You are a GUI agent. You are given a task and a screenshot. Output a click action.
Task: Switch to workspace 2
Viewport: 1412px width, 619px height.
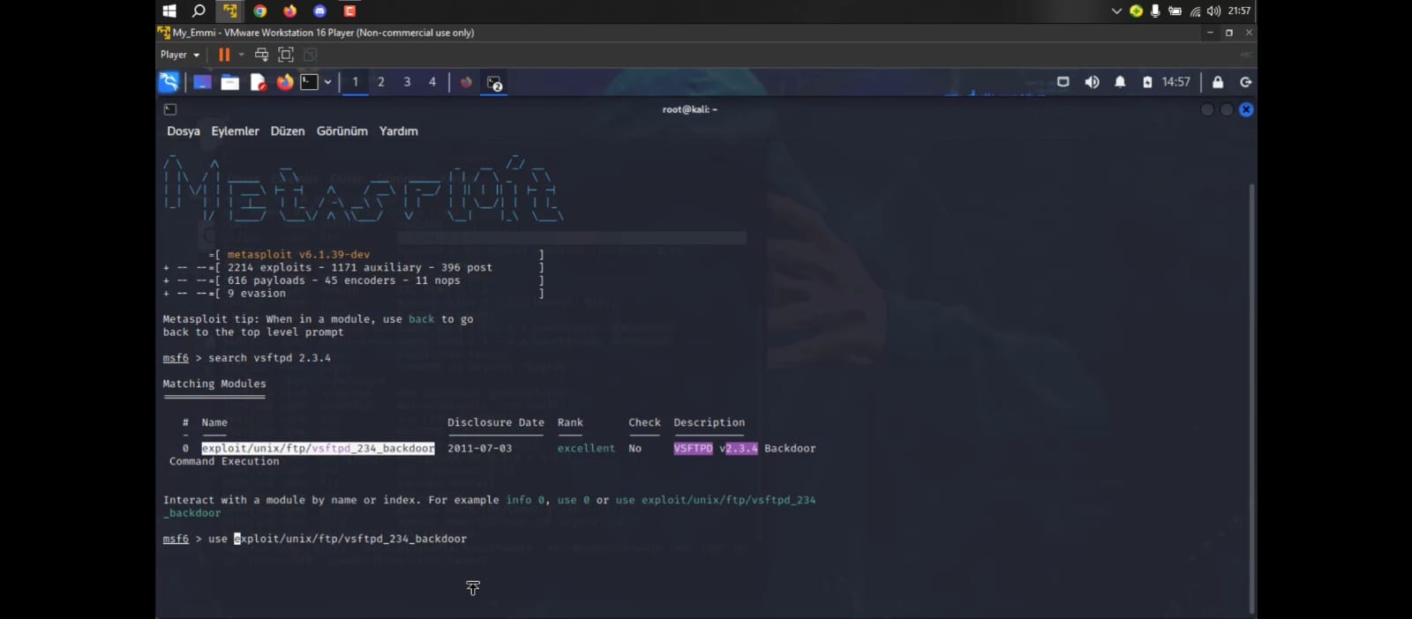pos(381,82)
